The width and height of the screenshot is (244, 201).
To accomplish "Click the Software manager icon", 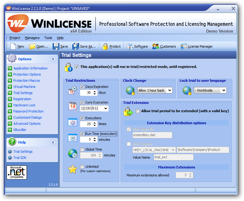I will click(130, 46).
